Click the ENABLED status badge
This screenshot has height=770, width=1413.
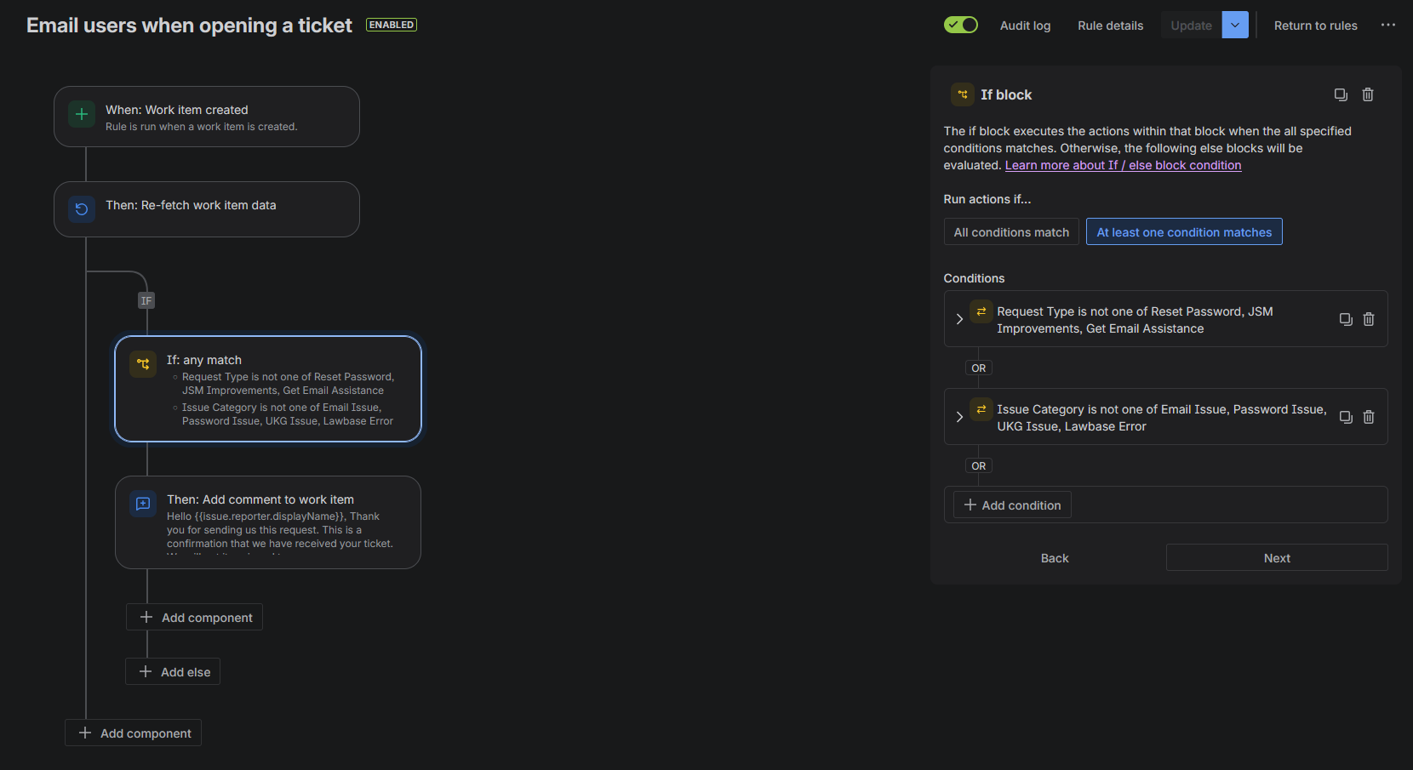click(x=392, y=25)
